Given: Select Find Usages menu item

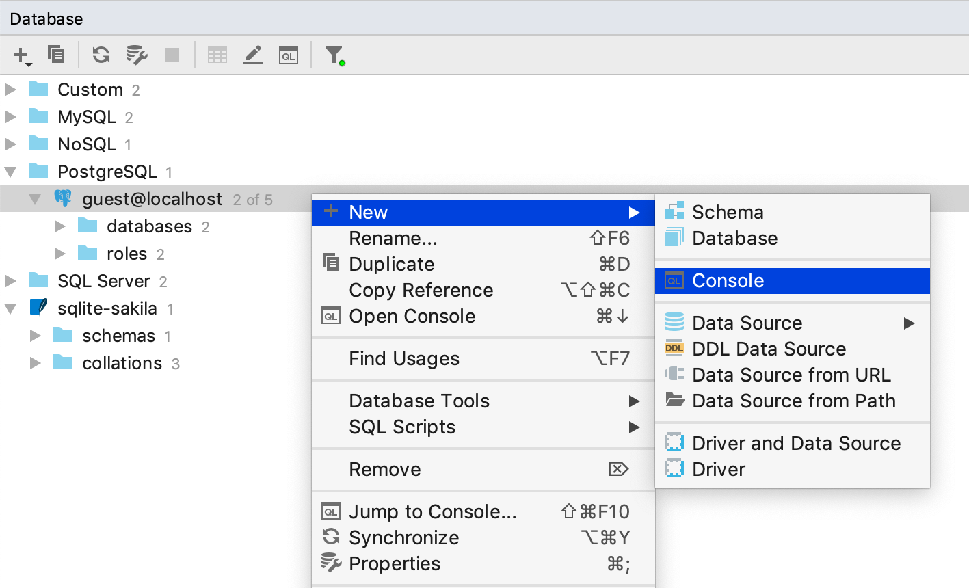Looking at the screenshot, I should coord(483,358).
